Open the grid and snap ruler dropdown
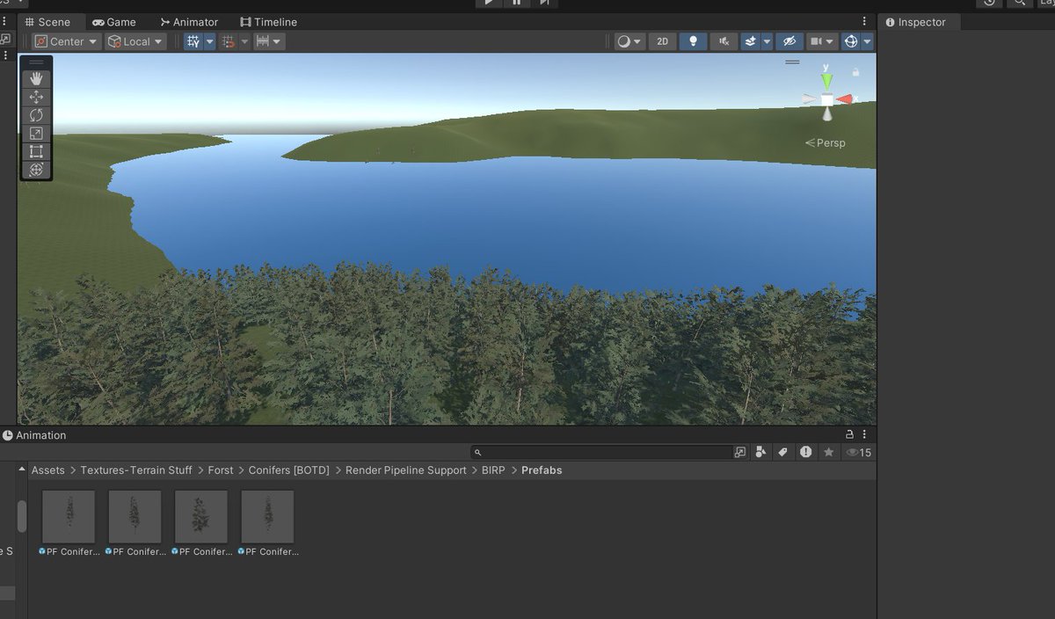This screenshot has width=1055, height=619. [x=268, y=41]
